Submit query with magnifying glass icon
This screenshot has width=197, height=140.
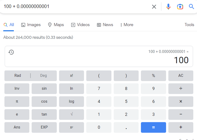click(x=191, y=7)
